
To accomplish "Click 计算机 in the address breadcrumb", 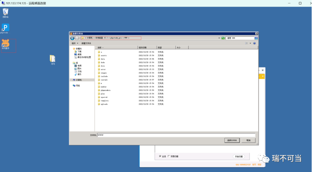I will (90, 38).
